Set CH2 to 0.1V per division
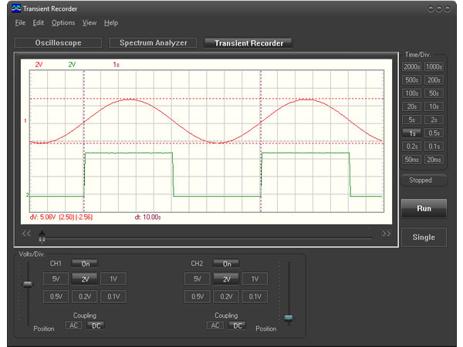This screenshot has height=347, width=463. click(x=253, y=296)
